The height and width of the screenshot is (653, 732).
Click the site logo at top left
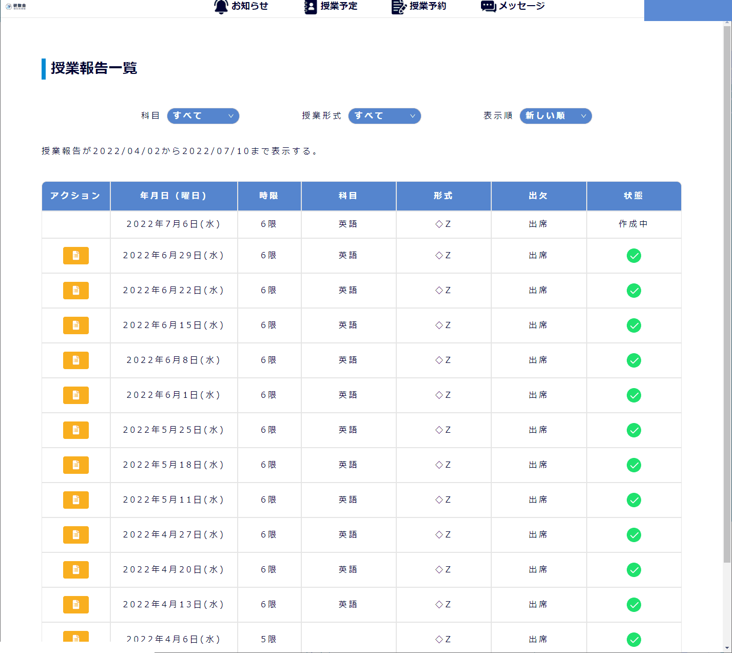click(16, 7)
